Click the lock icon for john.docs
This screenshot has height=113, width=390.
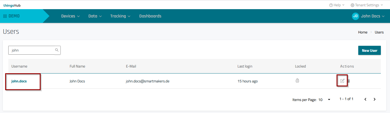tap(297, 81)
